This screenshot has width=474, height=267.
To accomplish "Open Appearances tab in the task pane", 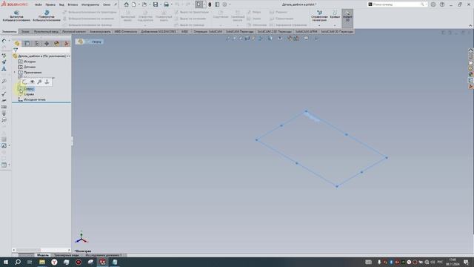I will [x=471, y=74].
